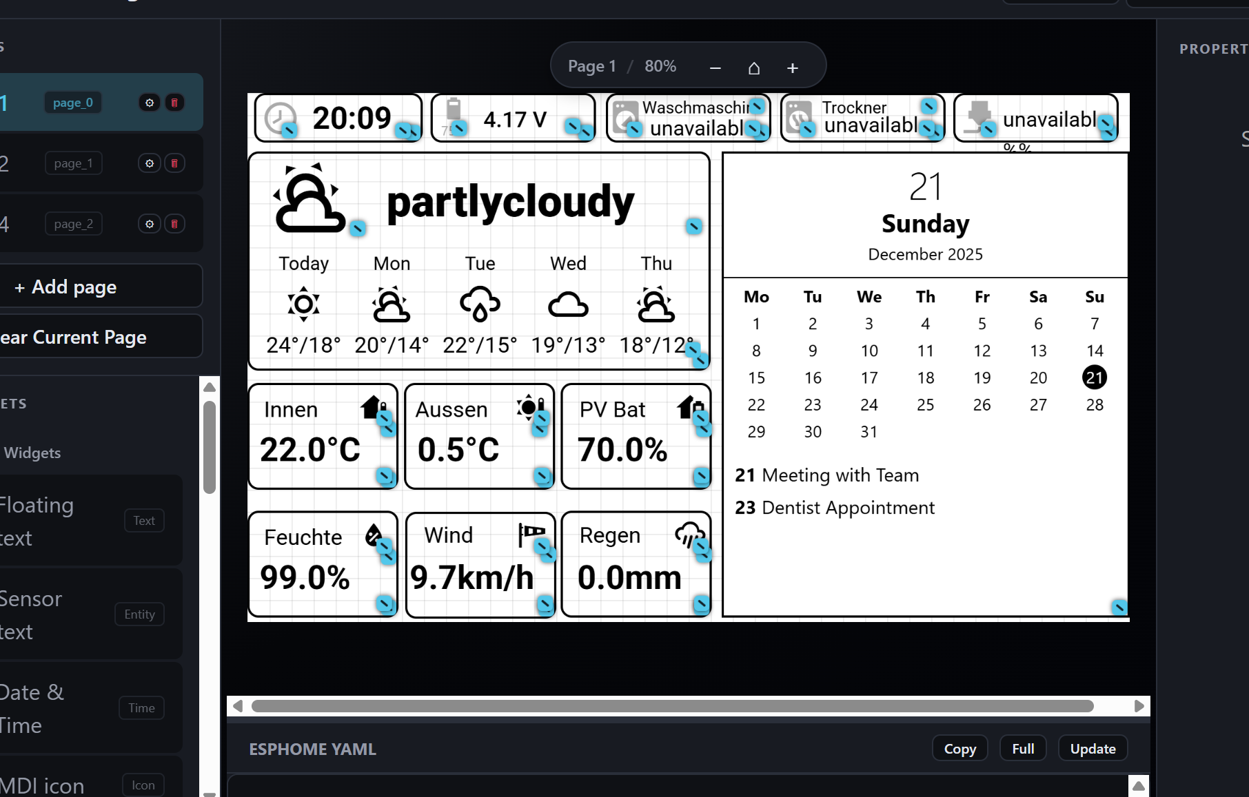Click the horizontal canvas scrollbar
The height and width of the screenshot is (797, 1249).
[672, 706]
